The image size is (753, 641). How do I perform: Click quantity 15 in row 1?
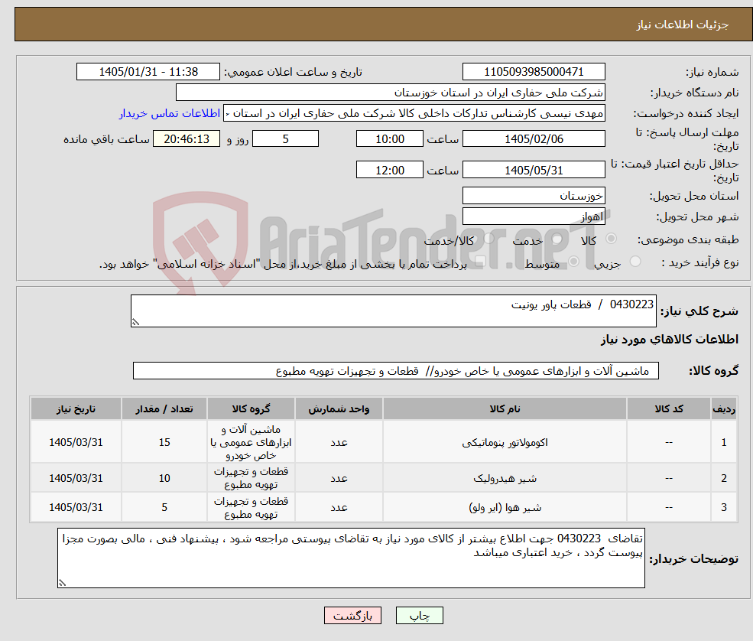164,442
